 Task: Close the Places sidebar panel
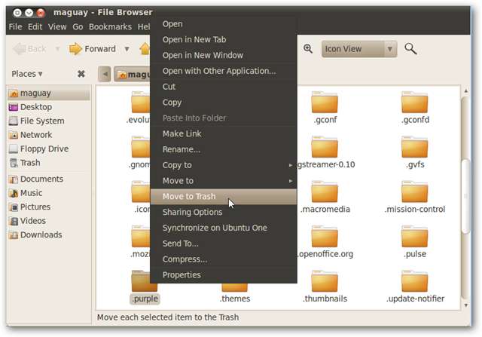(x=81, y=74)
